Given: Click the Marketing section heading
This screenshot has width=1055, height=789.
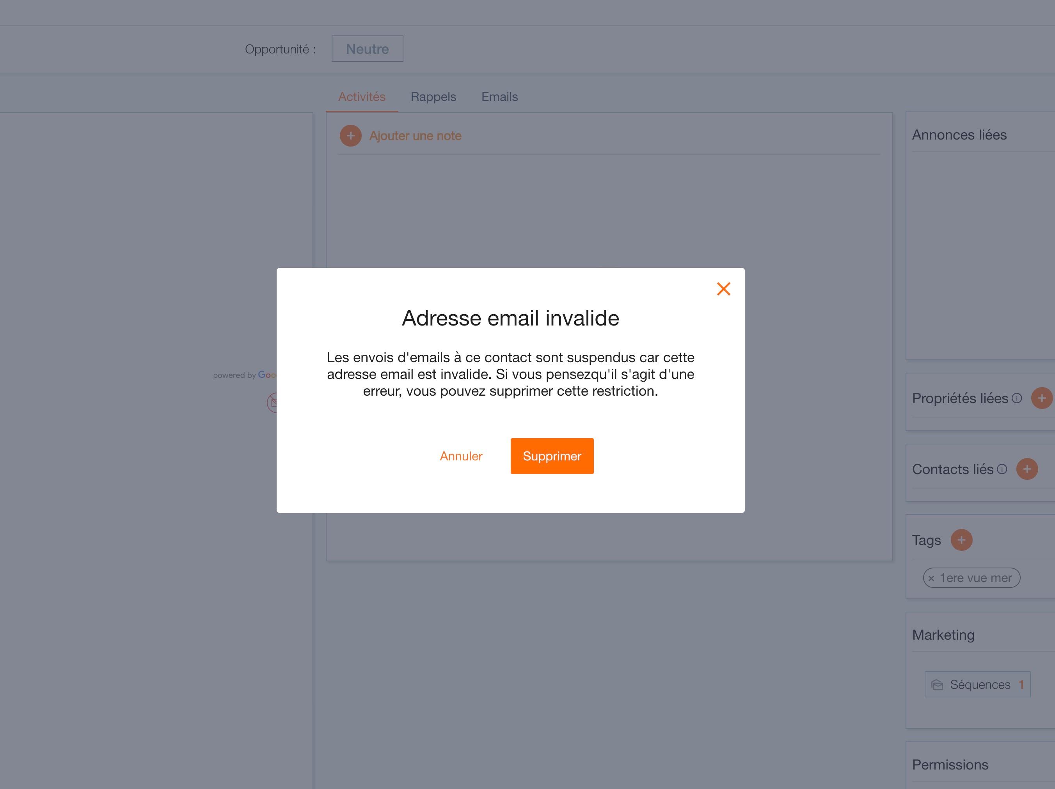Looking at the screenshot, I should click(x=943, y=635).
